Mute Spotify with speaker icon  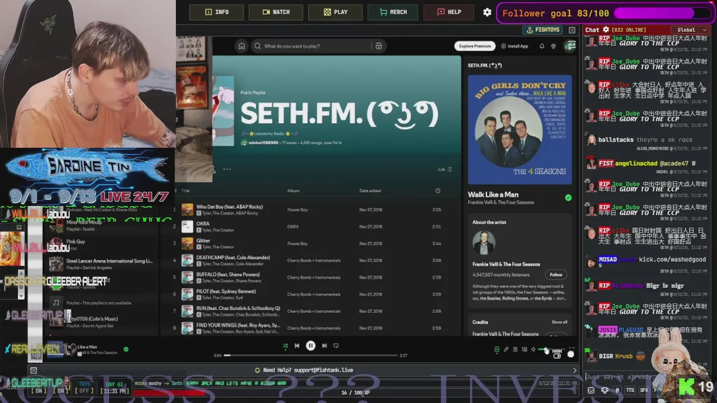[533, 350]
